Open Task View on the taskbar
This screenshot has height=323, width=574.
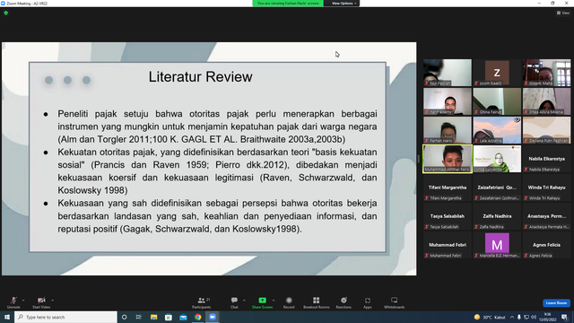click(139, 317)
